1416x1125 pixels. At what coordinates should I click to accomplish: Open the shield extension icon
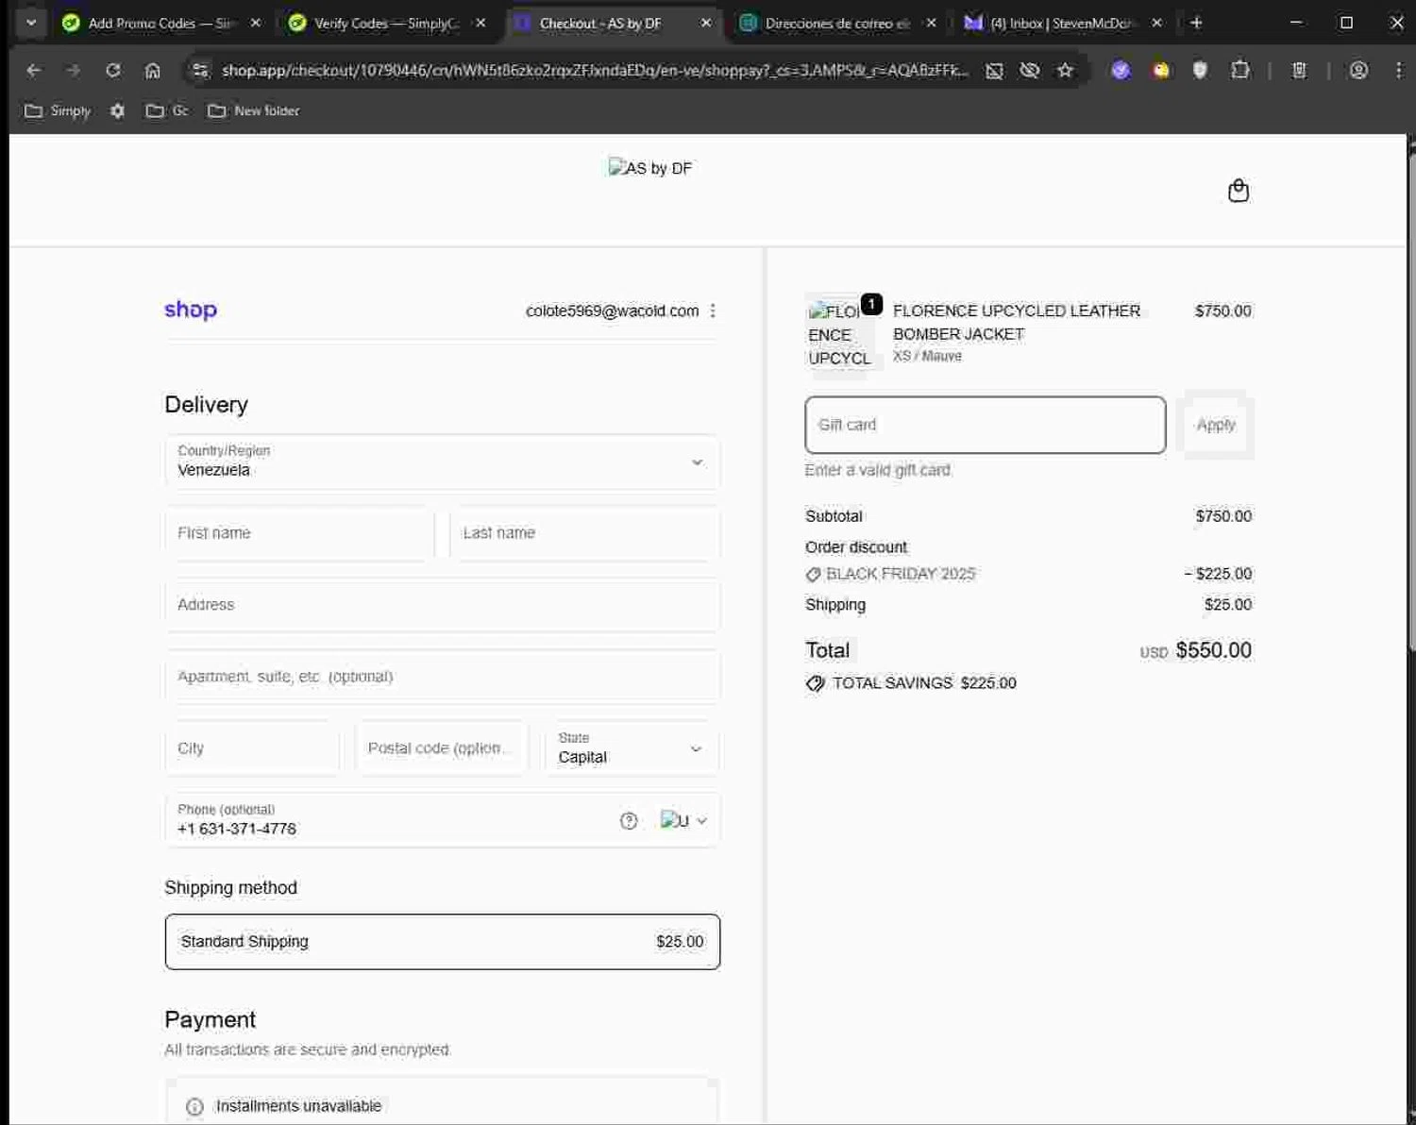[1200, 70]
